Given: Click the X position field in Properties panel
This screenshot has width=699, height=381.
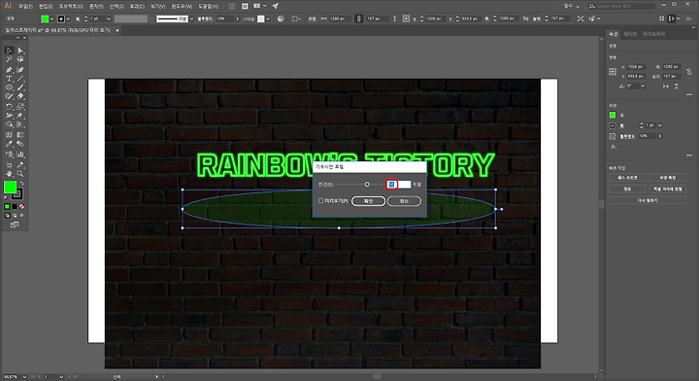Looking at the screenshot, I should coord(636,66).
